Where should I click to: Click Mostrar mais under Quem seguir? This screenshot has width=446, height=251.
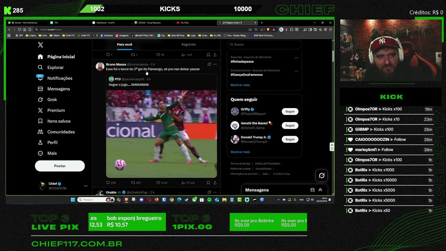point(240,152)
